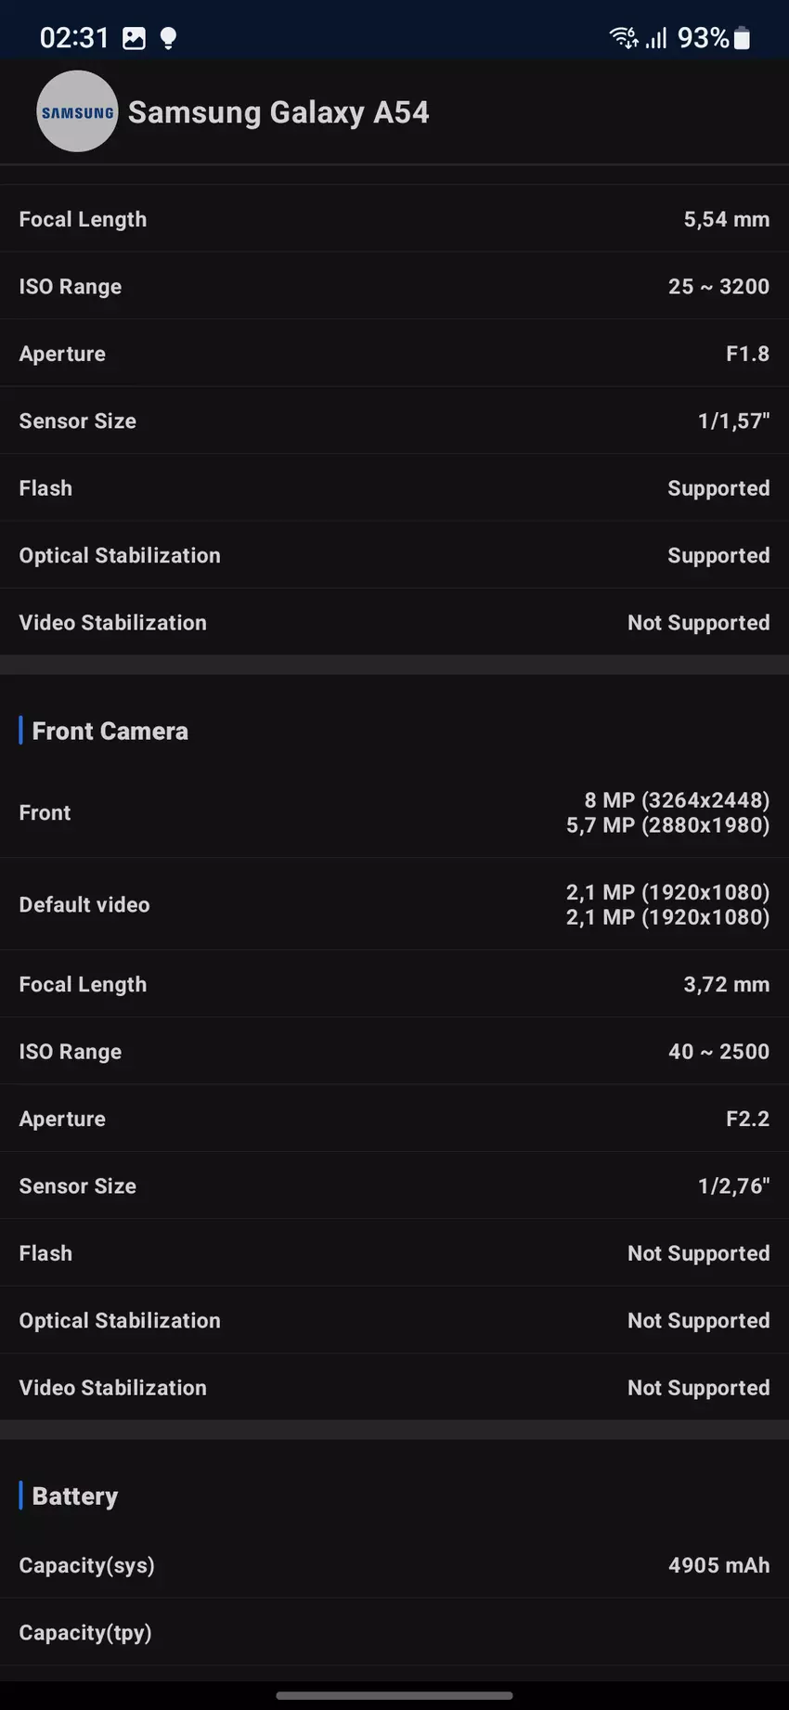
Task: Select the ISO Range 25 ~ 3200 row
Action: [394, 286]
